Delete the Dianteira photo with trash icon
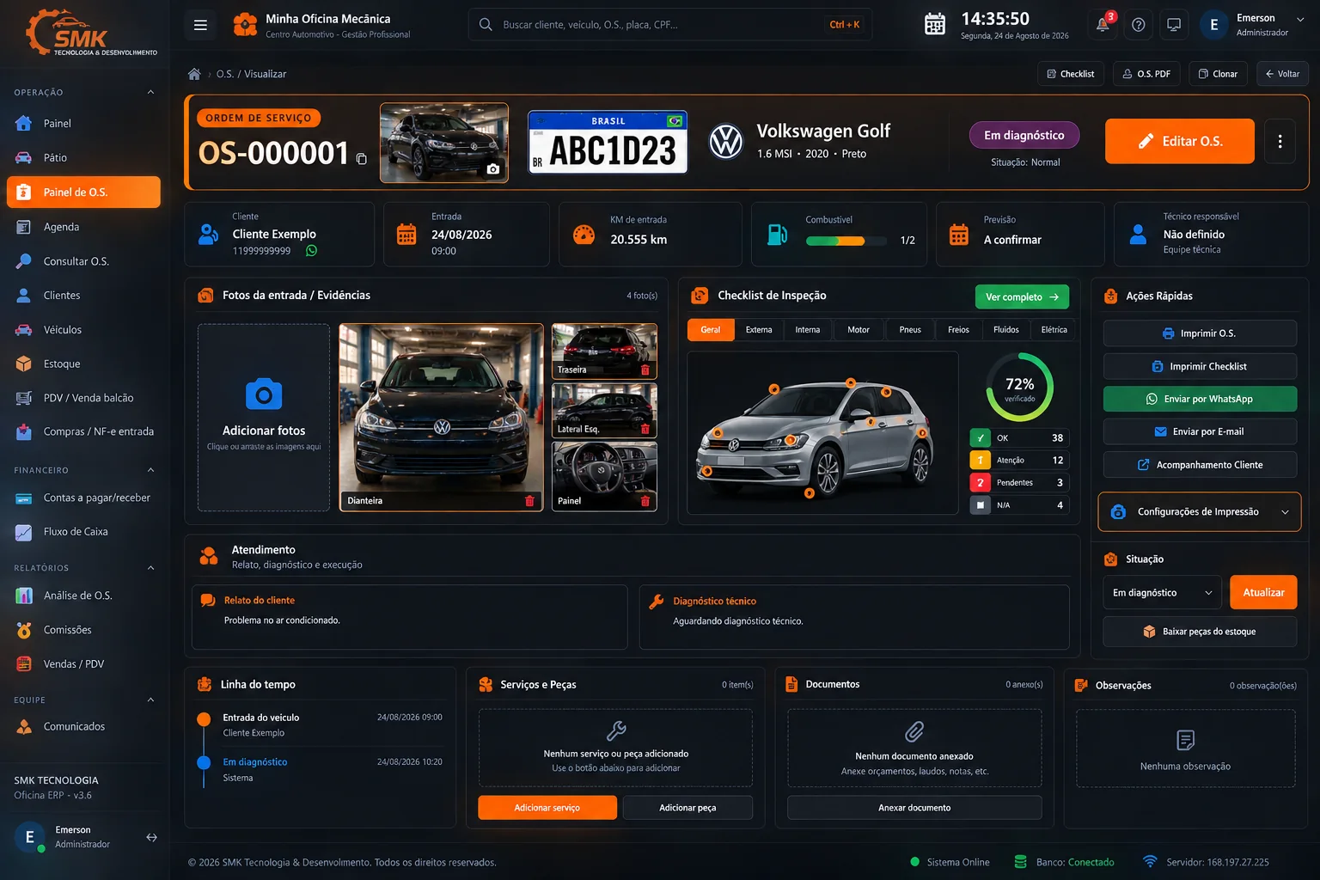The image size is (1320, 880). [x=529, y=500]
